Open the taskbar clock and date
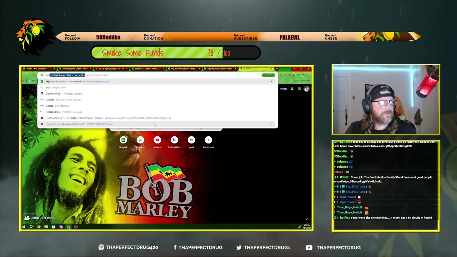 coord(307,227)
